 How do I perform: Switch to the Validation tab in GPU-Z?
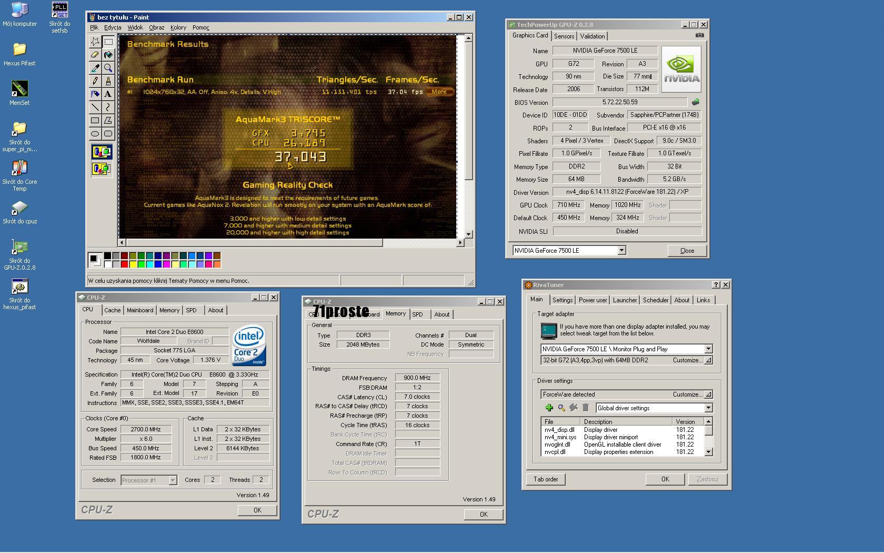(x=592, y=36)
